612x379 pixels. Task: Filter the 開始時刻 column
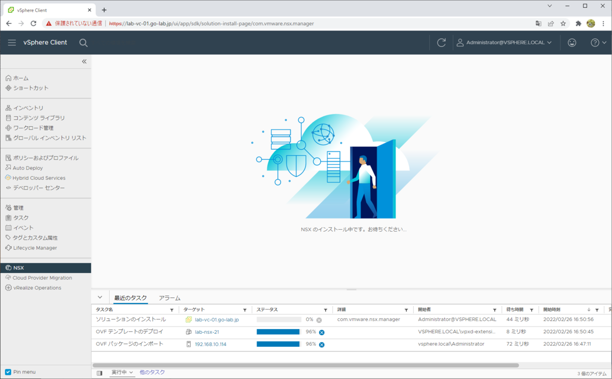(x=597, y=310)
